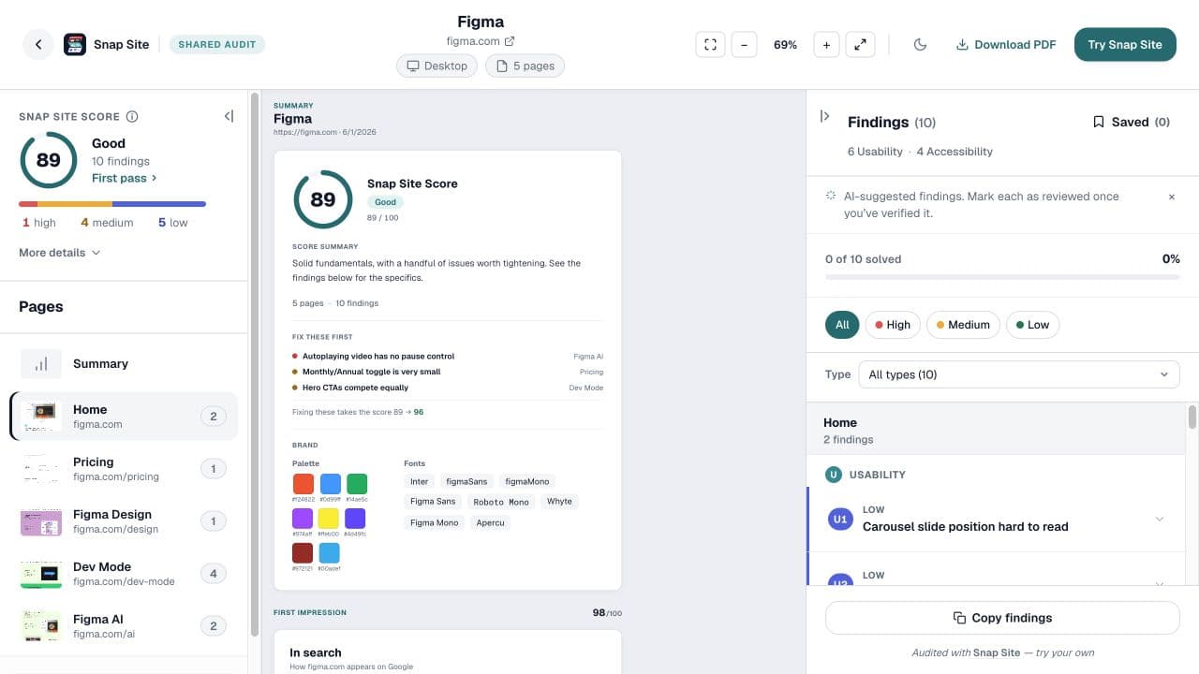
Task: Click the Snap Site logo icon
Action: [75, 44]
